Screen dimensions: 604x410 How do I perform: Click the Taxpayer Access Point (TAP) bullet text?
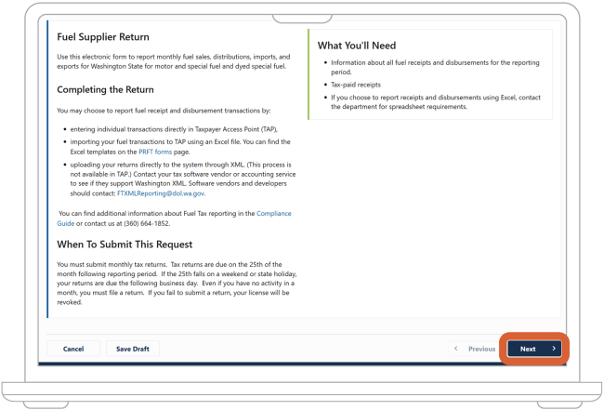click(174, 129)
